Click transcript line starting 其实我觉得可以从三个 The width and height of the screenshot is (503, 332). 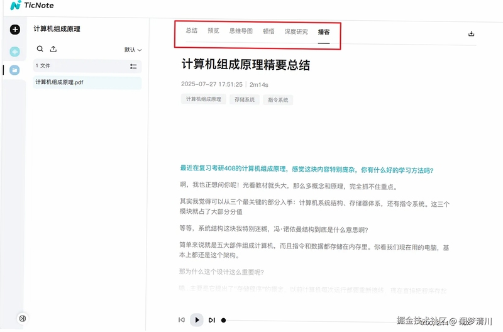click(x=314, y=207)
